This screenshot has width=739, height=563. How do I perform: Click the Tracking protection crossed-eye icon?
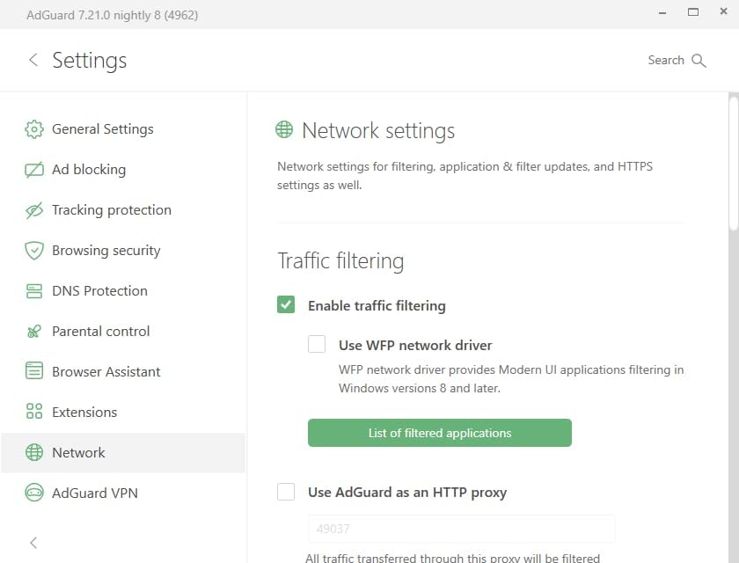(34, 210)
